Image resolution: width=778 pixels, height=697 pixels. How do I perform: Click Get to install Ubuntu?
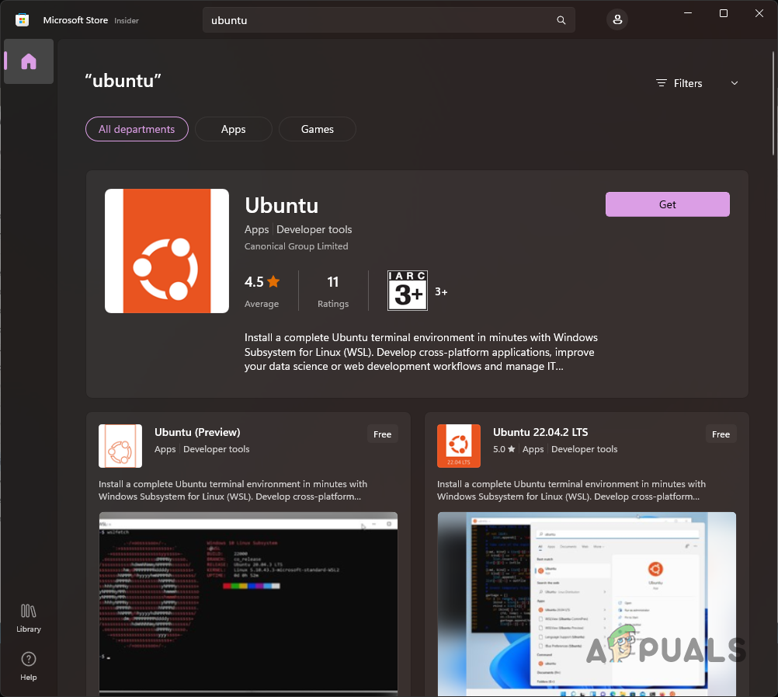(x=667, y=204)
